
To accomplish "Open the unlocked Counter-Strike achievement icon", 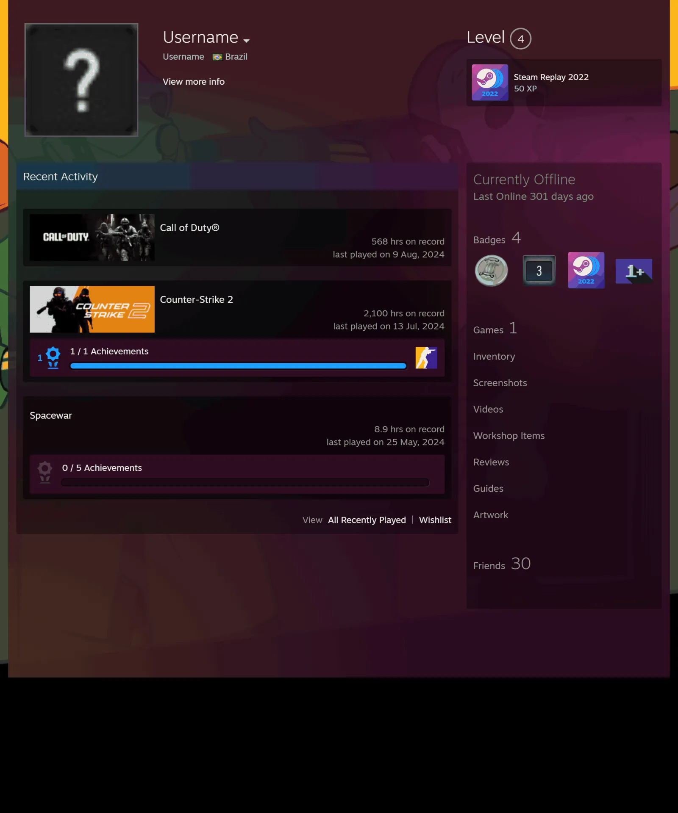I will 426,358.
